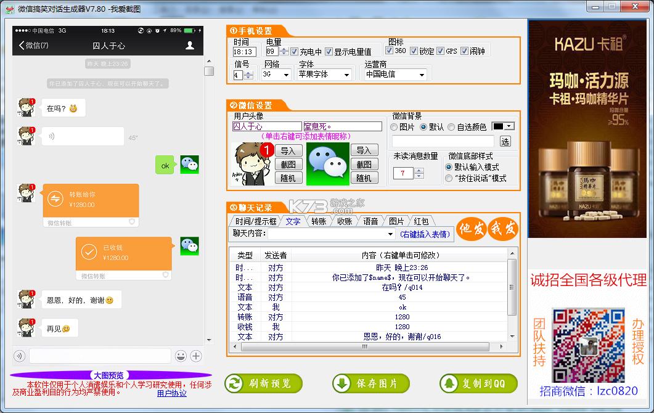Screen dimensions: 654x413
Task: Click the 电量 spinner arrows
Action: (284, 51)
